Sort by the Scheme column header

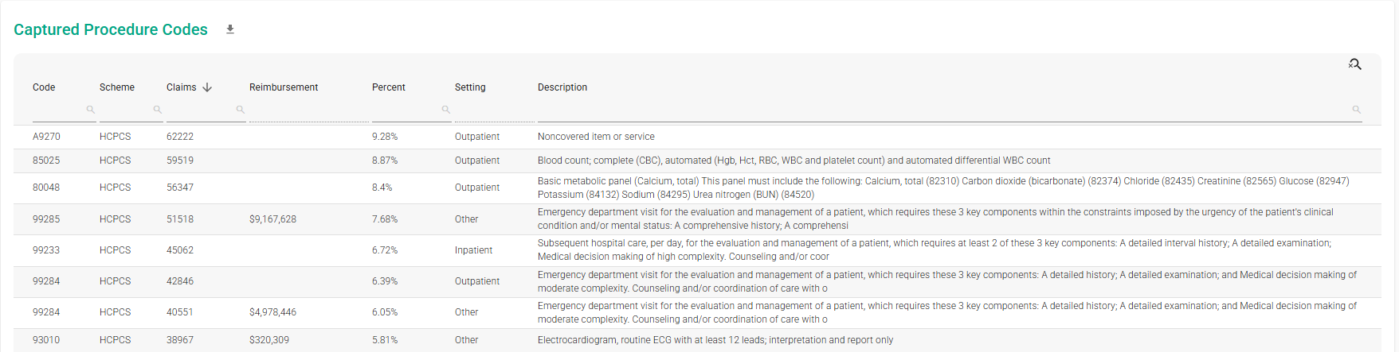pos(117,87)
